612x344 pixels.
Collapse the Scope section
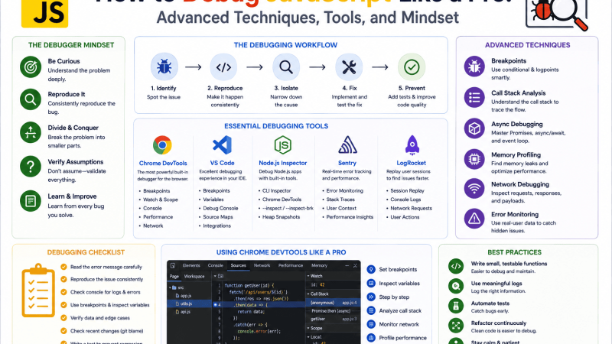[x=308, y=328]
